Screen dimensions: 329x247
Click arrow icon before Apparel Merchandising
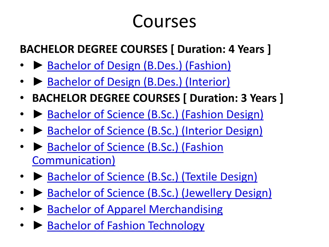38,209
